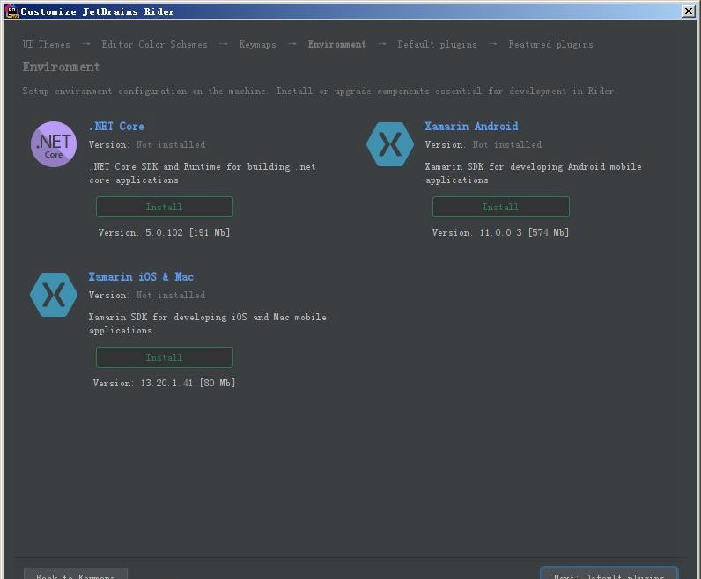
Task: Open the UI Themes step
Action: (x=47, y=44)
